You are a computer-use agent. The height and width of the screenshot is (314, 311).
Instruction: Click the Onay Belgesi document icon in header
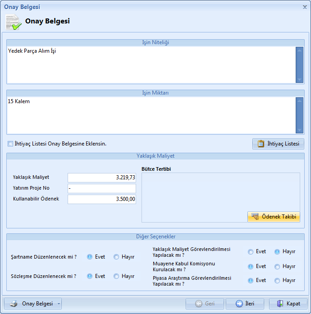(13, 22)
